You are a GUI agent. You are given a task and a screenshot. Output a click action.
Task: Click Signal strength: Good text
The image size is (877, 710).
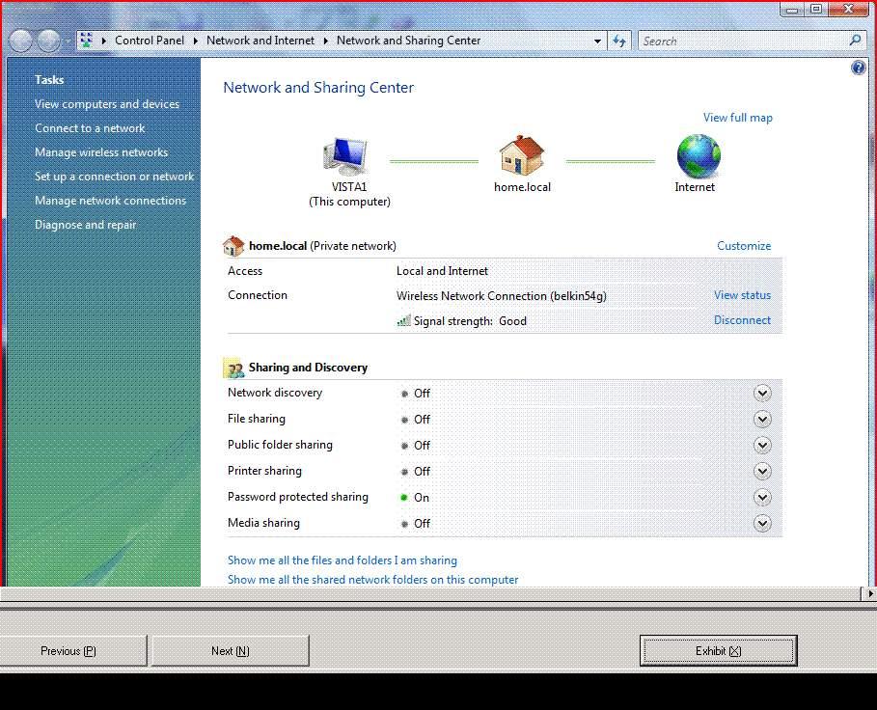(470, 321)
